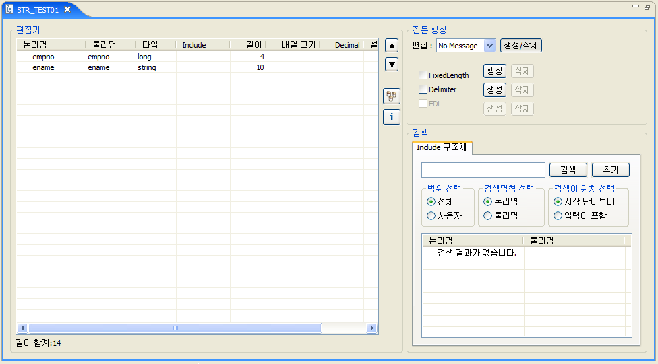658x364 pixels.
Task: Click the 물리명 column header in editor
Action: [111, 45]
